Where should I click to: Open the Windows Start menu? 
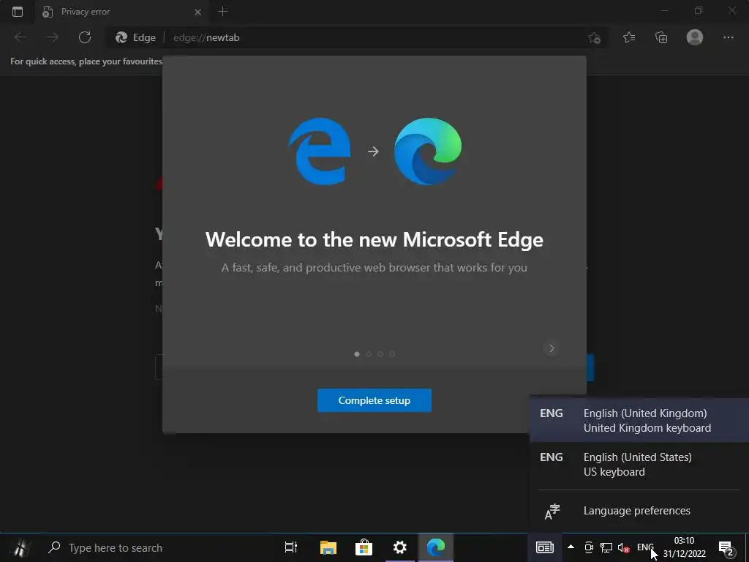click(19, 547)
